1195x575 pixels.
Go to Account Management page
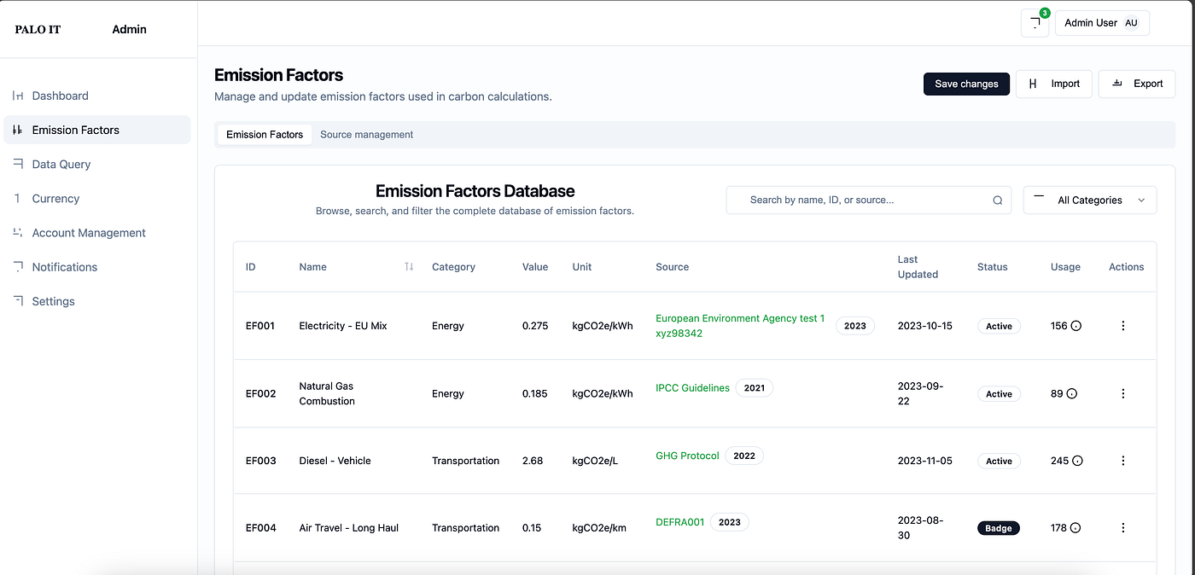tap(89, 233)
